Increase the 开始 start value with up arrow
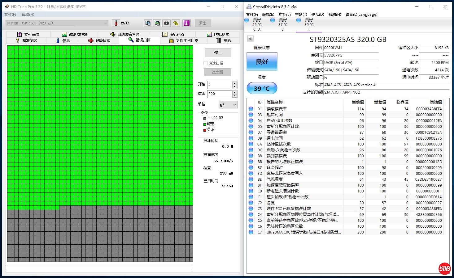The height and width of the screenshot is (278, 454). (x=235, y=83)
